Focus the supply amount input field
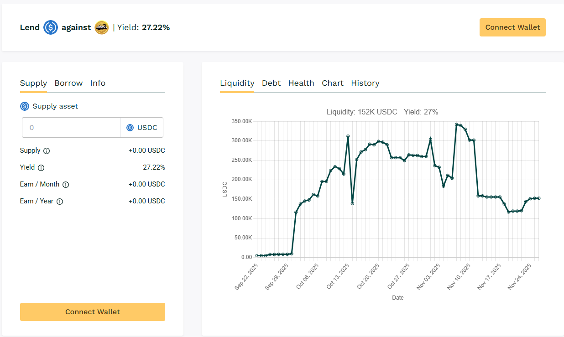The width and height of the screenshot is (564, 337). [72, 128]
